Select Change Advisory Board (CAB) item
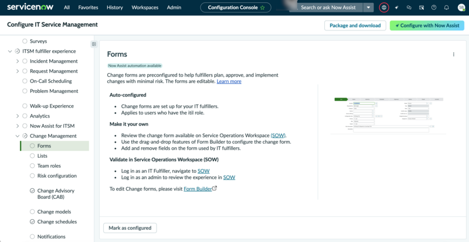Screen dimensions: 469x242 [56, 193]
